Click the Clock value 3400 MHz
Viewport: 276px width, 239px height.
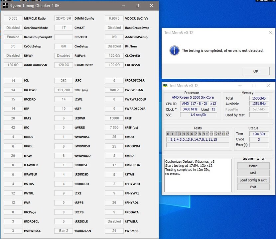coord(190,109)
